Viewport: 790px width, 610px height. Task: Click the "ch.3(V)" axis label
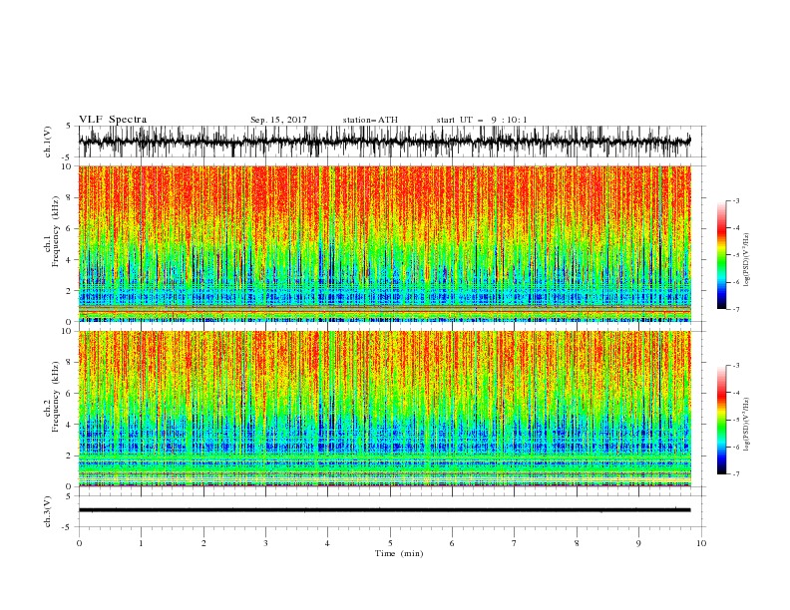click(47, 511)
